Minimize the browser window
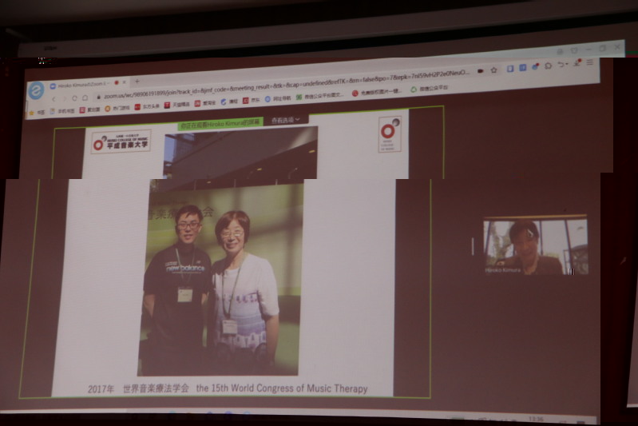Image resolution: width=638 pixels, height=426 pixels. 588,50
